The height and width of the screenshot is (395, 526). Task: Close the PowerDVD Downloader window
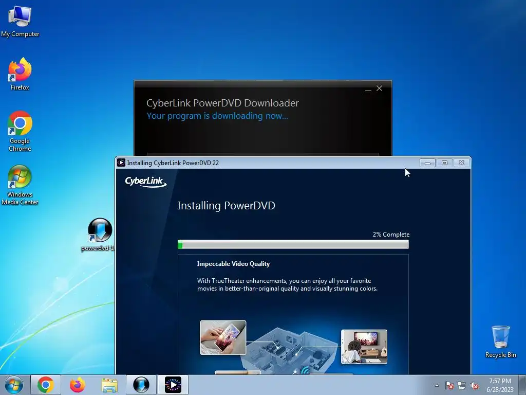(x=380, y=88)
